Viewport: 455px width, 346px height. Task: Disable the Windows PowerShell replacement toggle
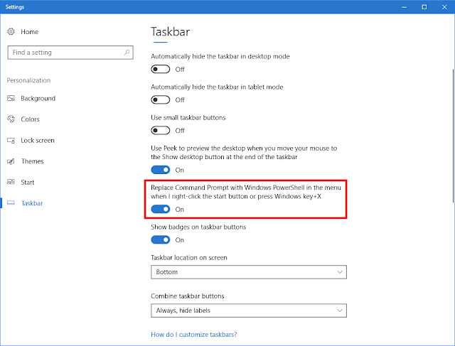coord(161,210)
